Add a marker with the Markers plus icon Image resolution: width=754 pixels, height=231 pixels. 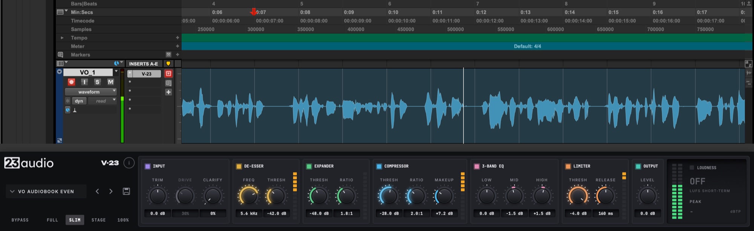[177, 55]
